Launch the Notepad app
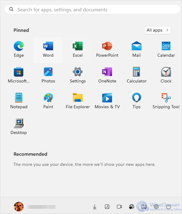Screen dimensions: 182x214 pyautogui.click(x=19, y=101)
